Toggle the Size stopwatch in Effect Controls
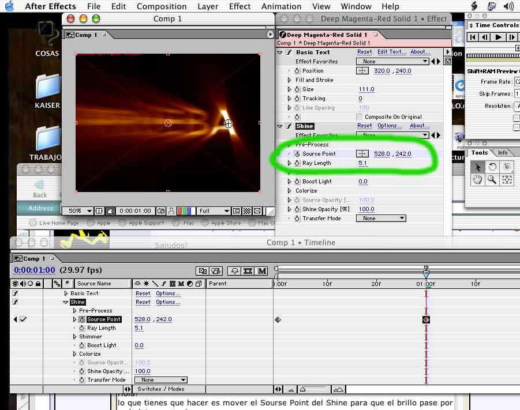The width and height of the screenshot is (520, 410). [x=297, y=89]
